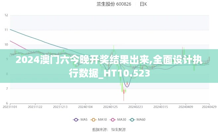
Task: Toggle the MA60 legend series
Action: pos(137,119)
